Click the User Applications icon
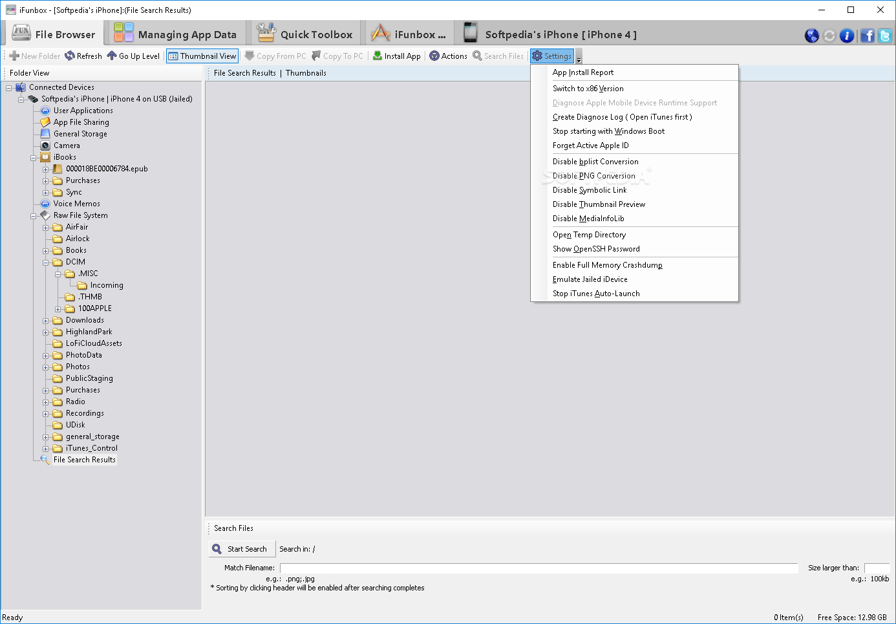 tap(45, 111)
